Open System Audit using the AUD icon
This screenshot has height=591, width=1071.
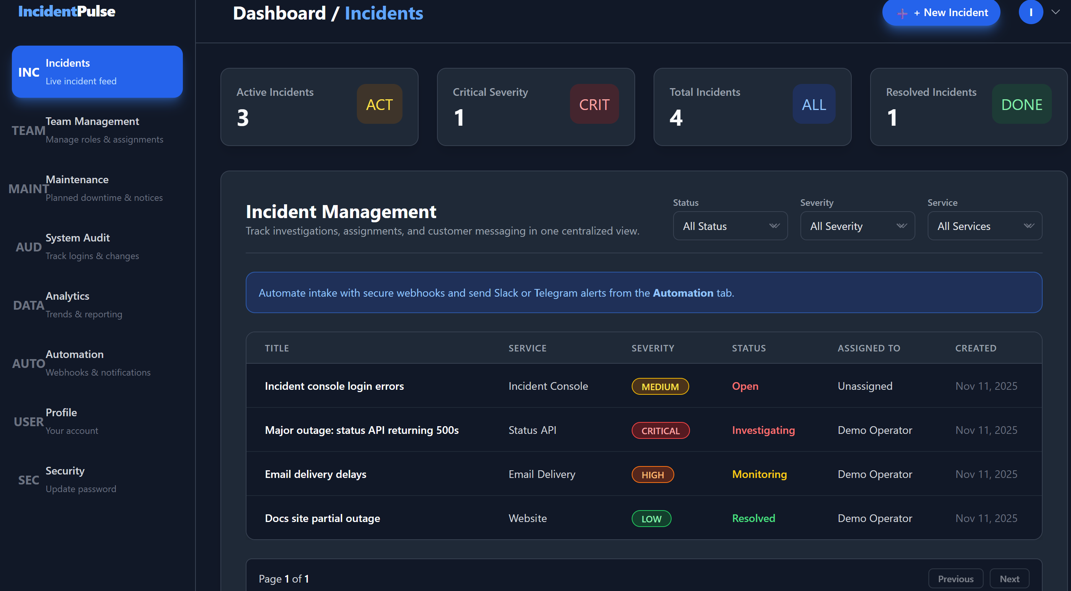28,246
